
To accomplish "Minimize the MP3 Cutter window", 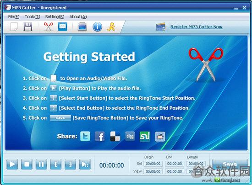I will tap(236, 9).
